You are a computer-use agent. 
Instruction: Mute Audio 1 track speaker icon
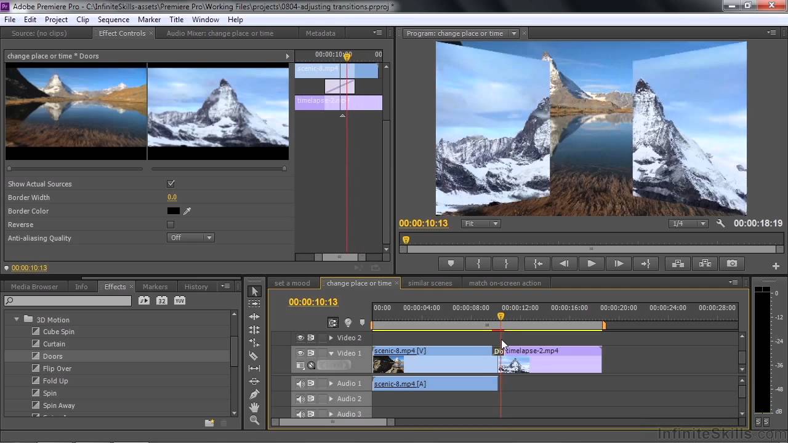[300, 383]
